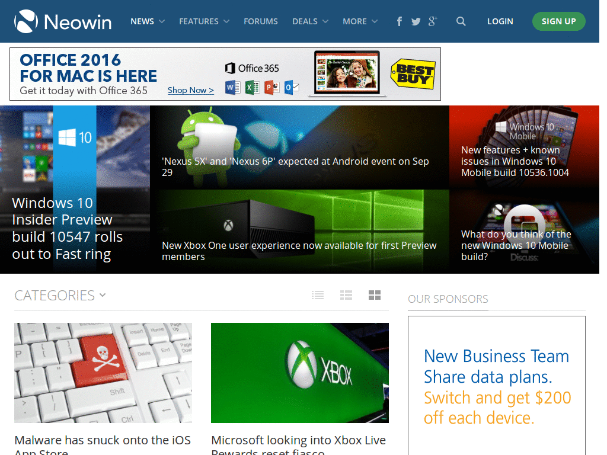Switch to compact list view icon

pyautogui.click(x=318, y=295)
